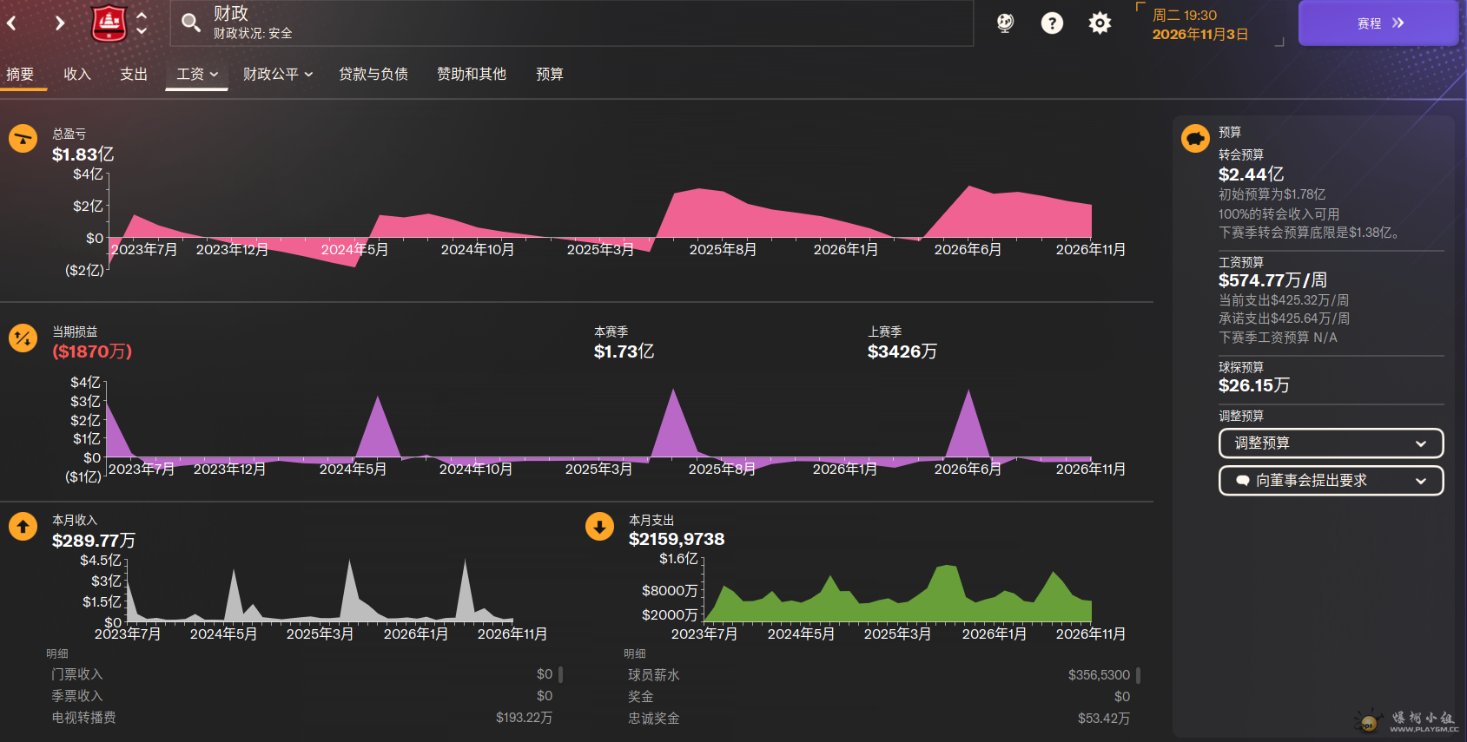Open the 向董事会提出要求 dropdown
This screenshot has height=742, width=1467.
pos(1331,481)
